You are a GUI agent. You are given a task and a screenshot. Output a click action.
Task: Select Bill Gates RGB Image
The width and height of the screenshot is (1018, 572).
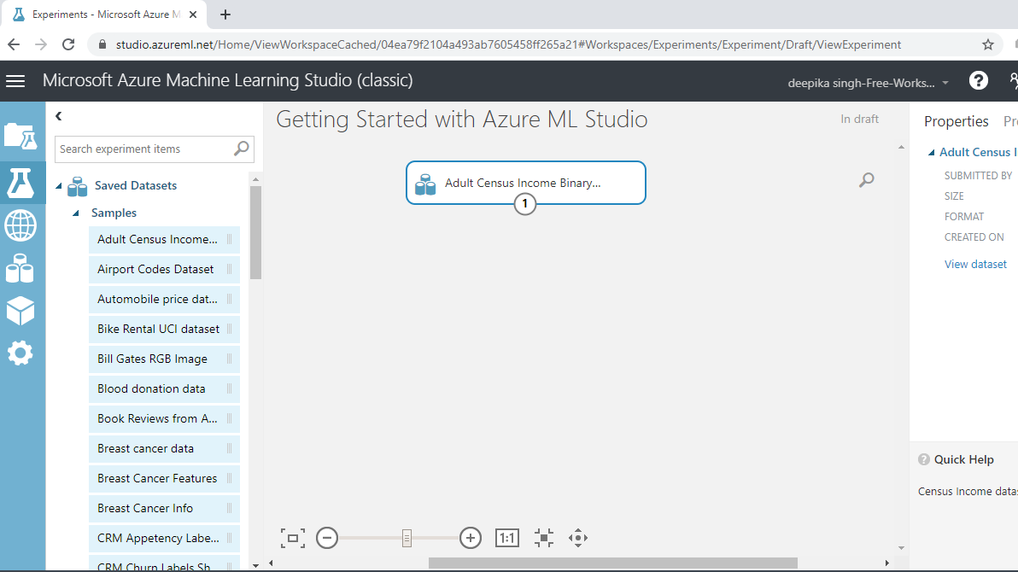(164, 359)
